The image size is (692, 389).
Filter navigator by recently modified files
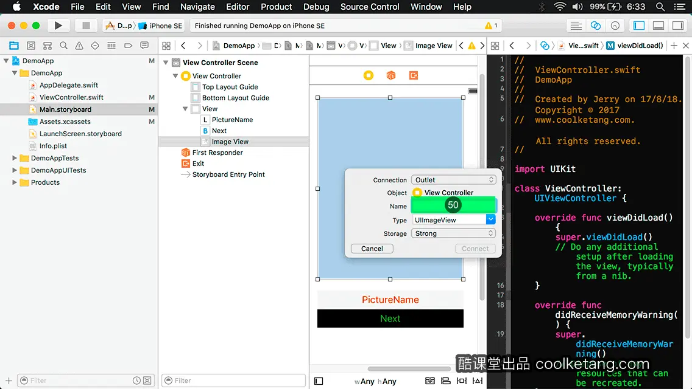tap(137, 380)
